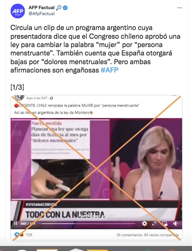Enable picture-in-picture on the video
This screenshot has height=251, width=192.
click(x=165, y=224)
